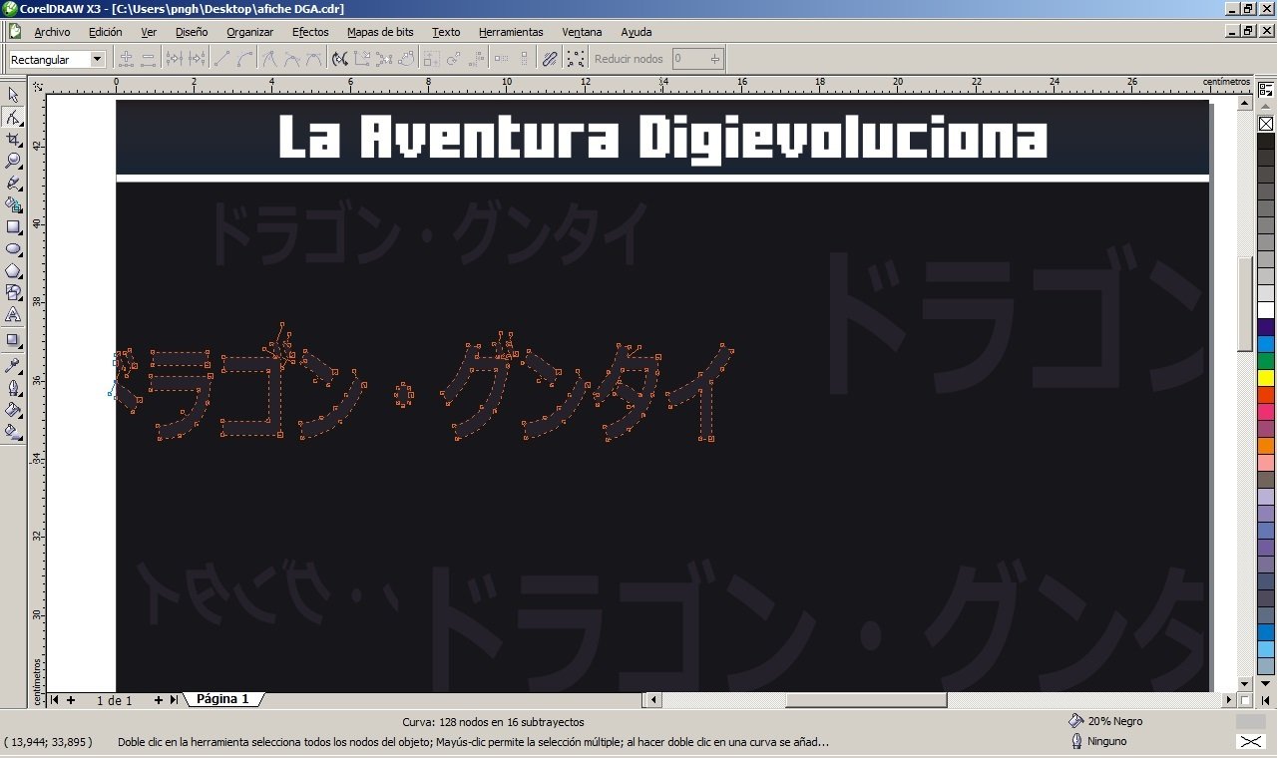Make node cusp button
The image size is (1278, 758).
click(x=269, y=59)
